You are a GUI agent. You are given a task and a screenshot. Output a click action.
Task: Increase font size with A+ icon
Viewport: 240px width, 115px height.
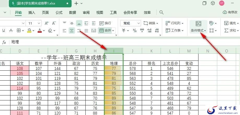pos(46,23)
